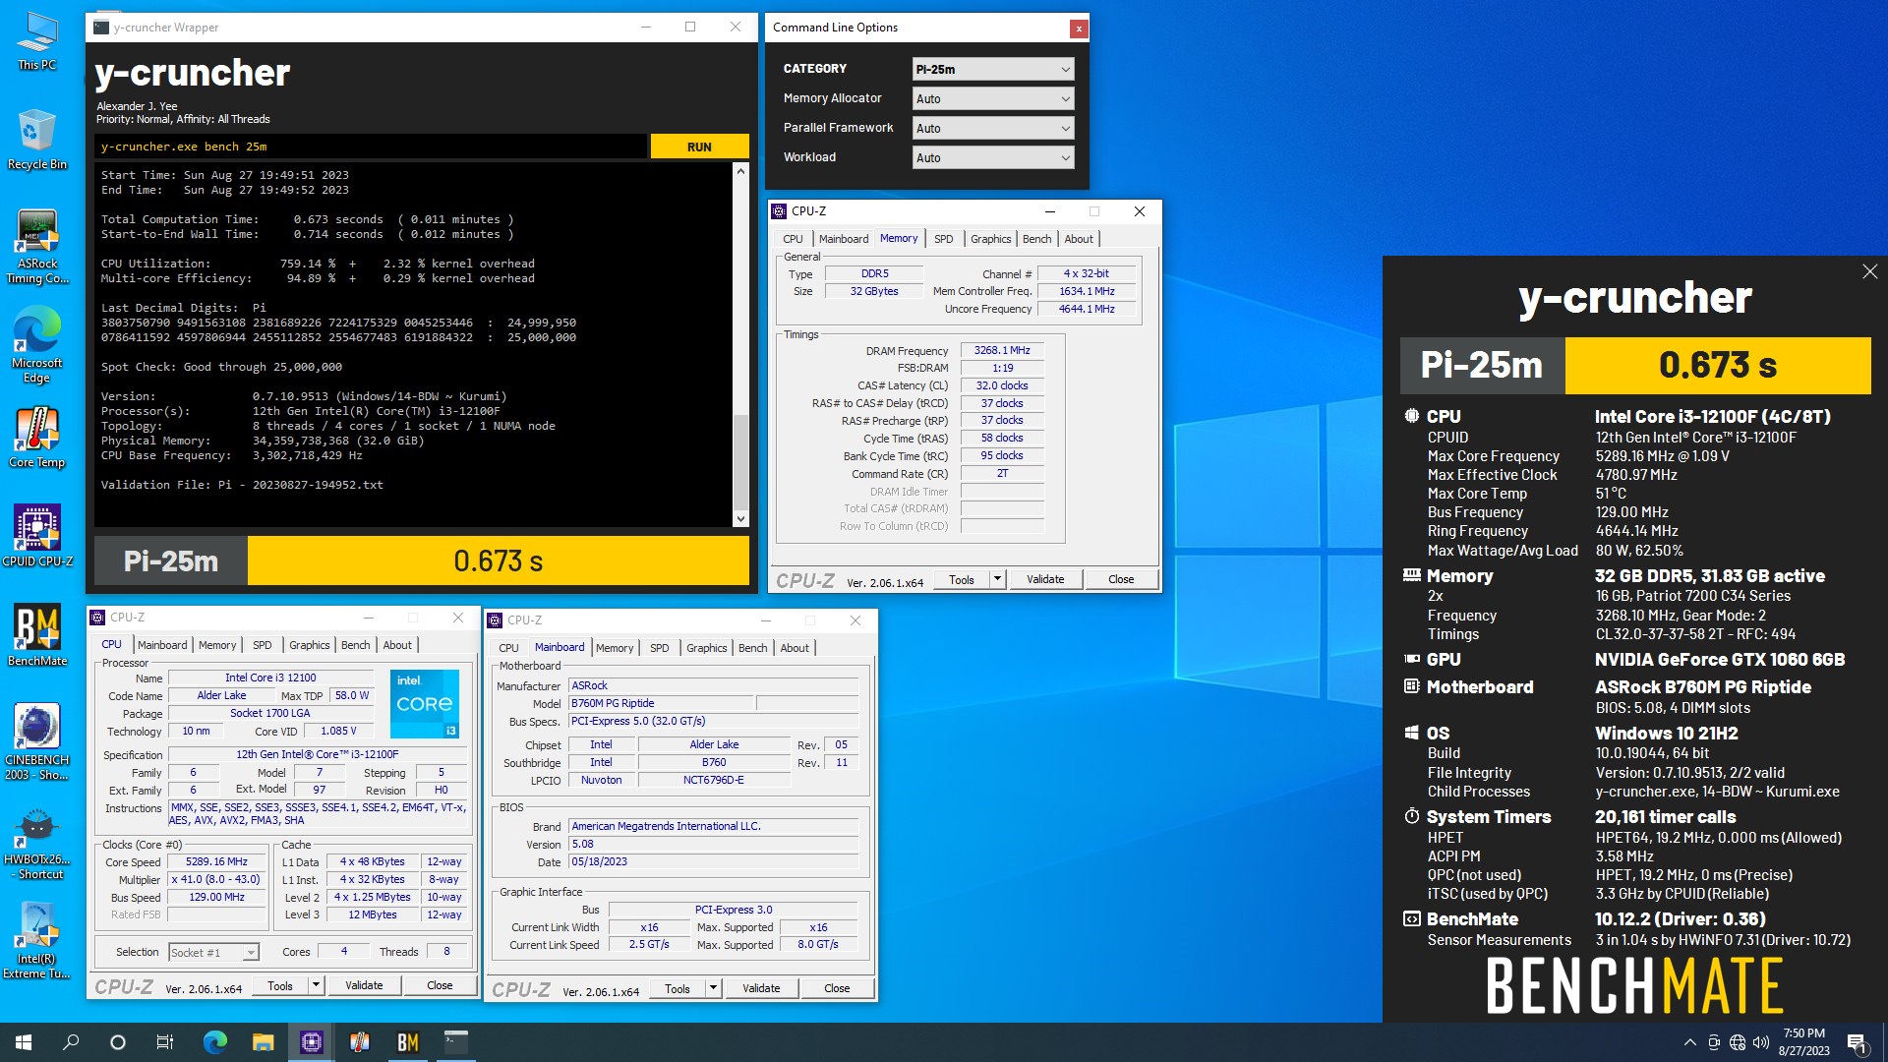Open the CATEGORY Pi-25m dropdown
This screenshot has width=1888, height=1062.
click(992, 69)
